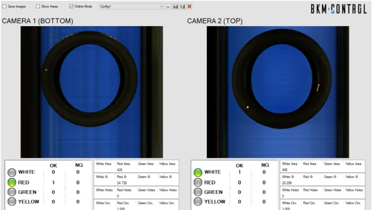Click Camera 2 Yellow Holes label

[x=354, y=190]
